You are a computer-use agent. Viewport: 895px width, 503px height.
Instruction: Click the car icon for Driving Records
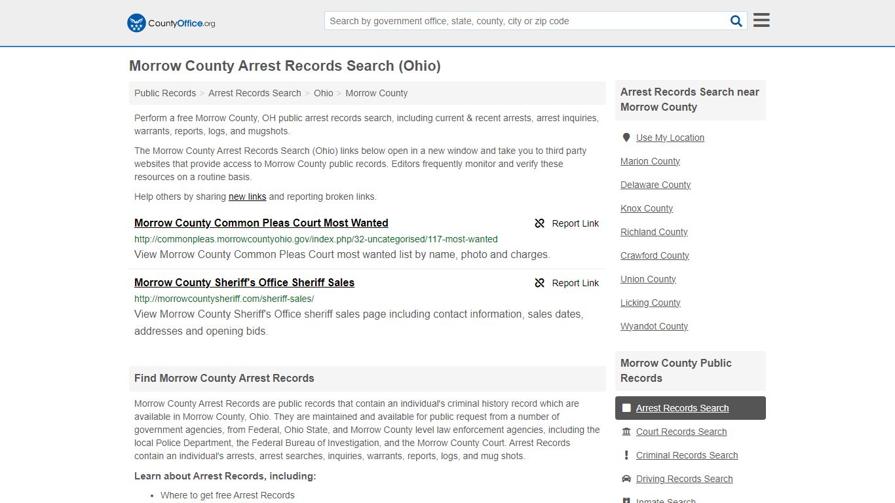click(626, 479)
